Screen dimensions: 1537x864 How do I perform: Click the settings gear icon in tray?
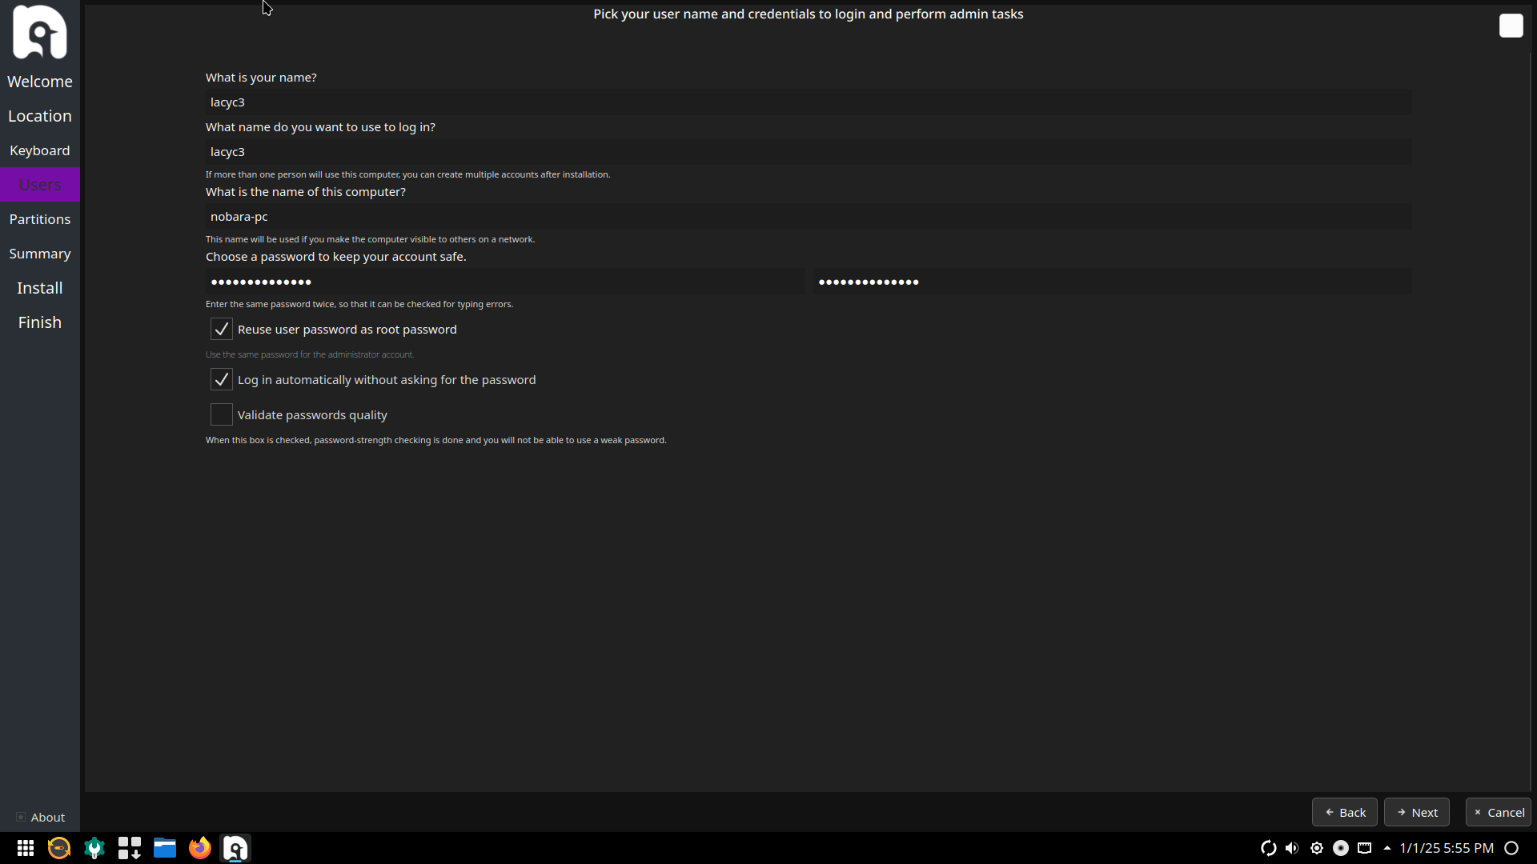click(x=1316, y=848)
